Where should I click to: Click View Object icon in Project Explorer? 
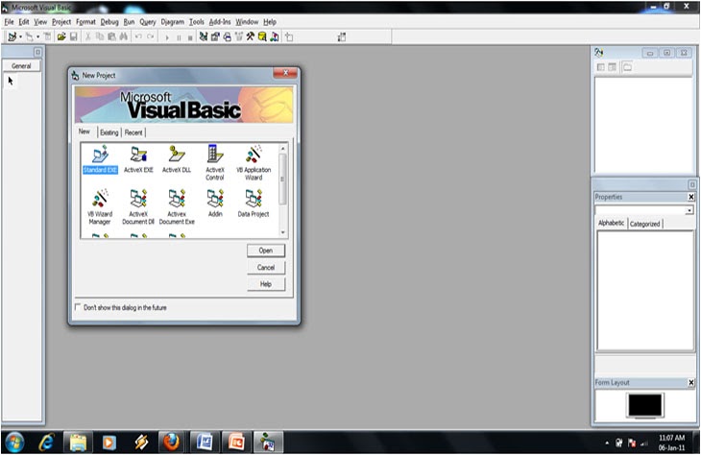612,67
